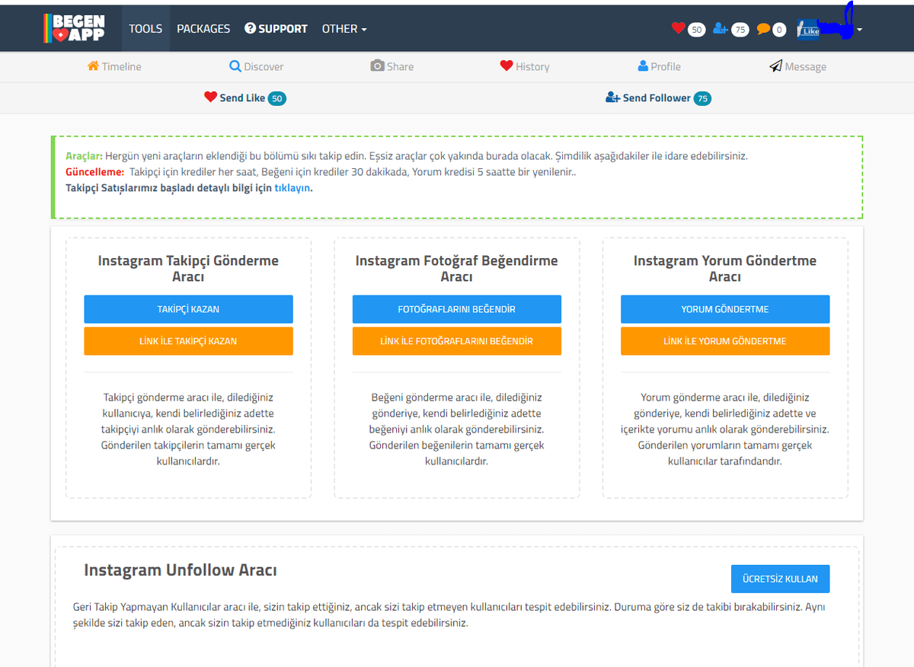Switch to the Share tab
914x667 pixels.
tap(392, 67)
